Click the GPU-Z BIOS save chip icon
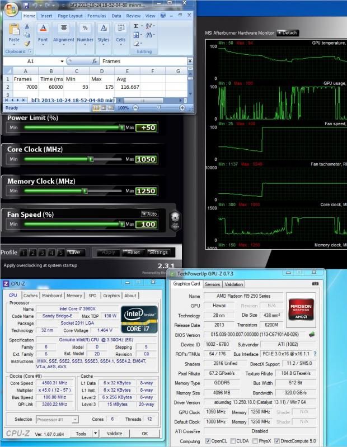 (312, 334)
